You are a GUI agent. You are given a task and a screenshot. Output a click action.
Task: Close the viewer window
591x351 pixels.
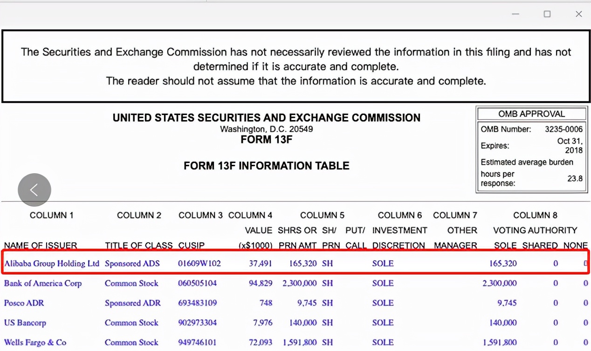(x=579, y=14)
